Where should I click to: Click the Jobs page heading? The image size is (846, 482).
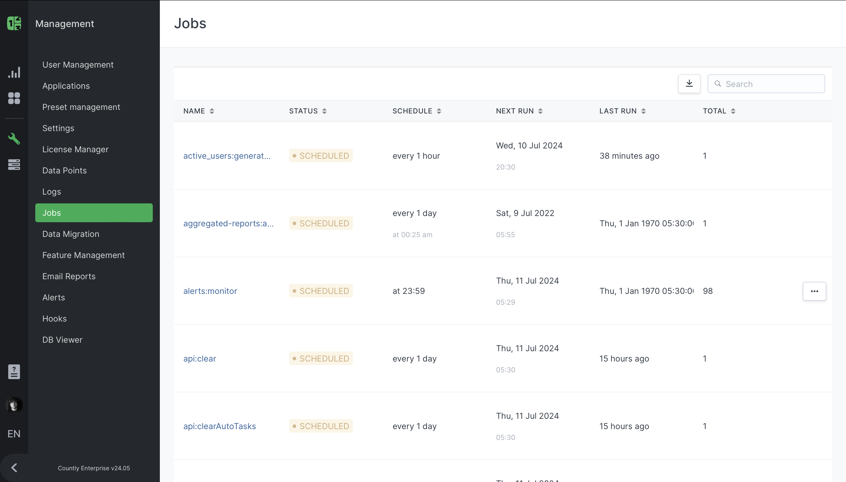point(190,23)
